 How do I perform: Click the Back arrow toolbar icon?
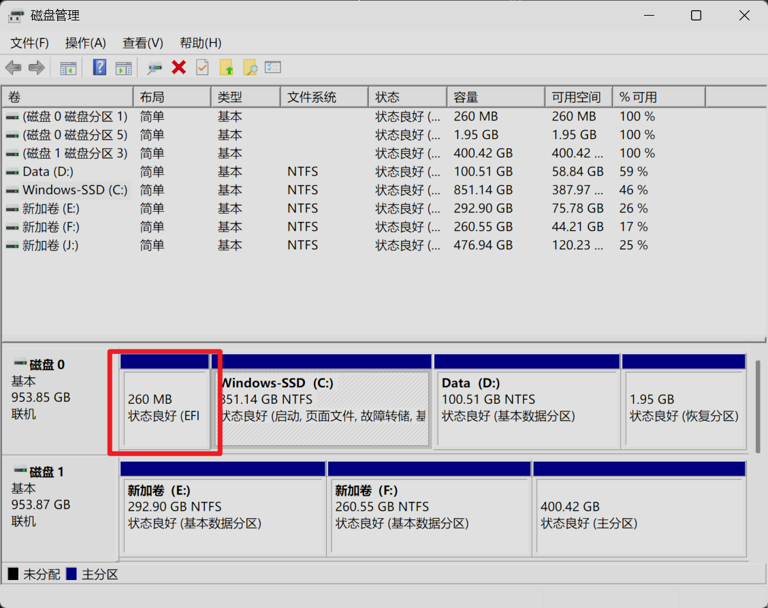point(13,67)
